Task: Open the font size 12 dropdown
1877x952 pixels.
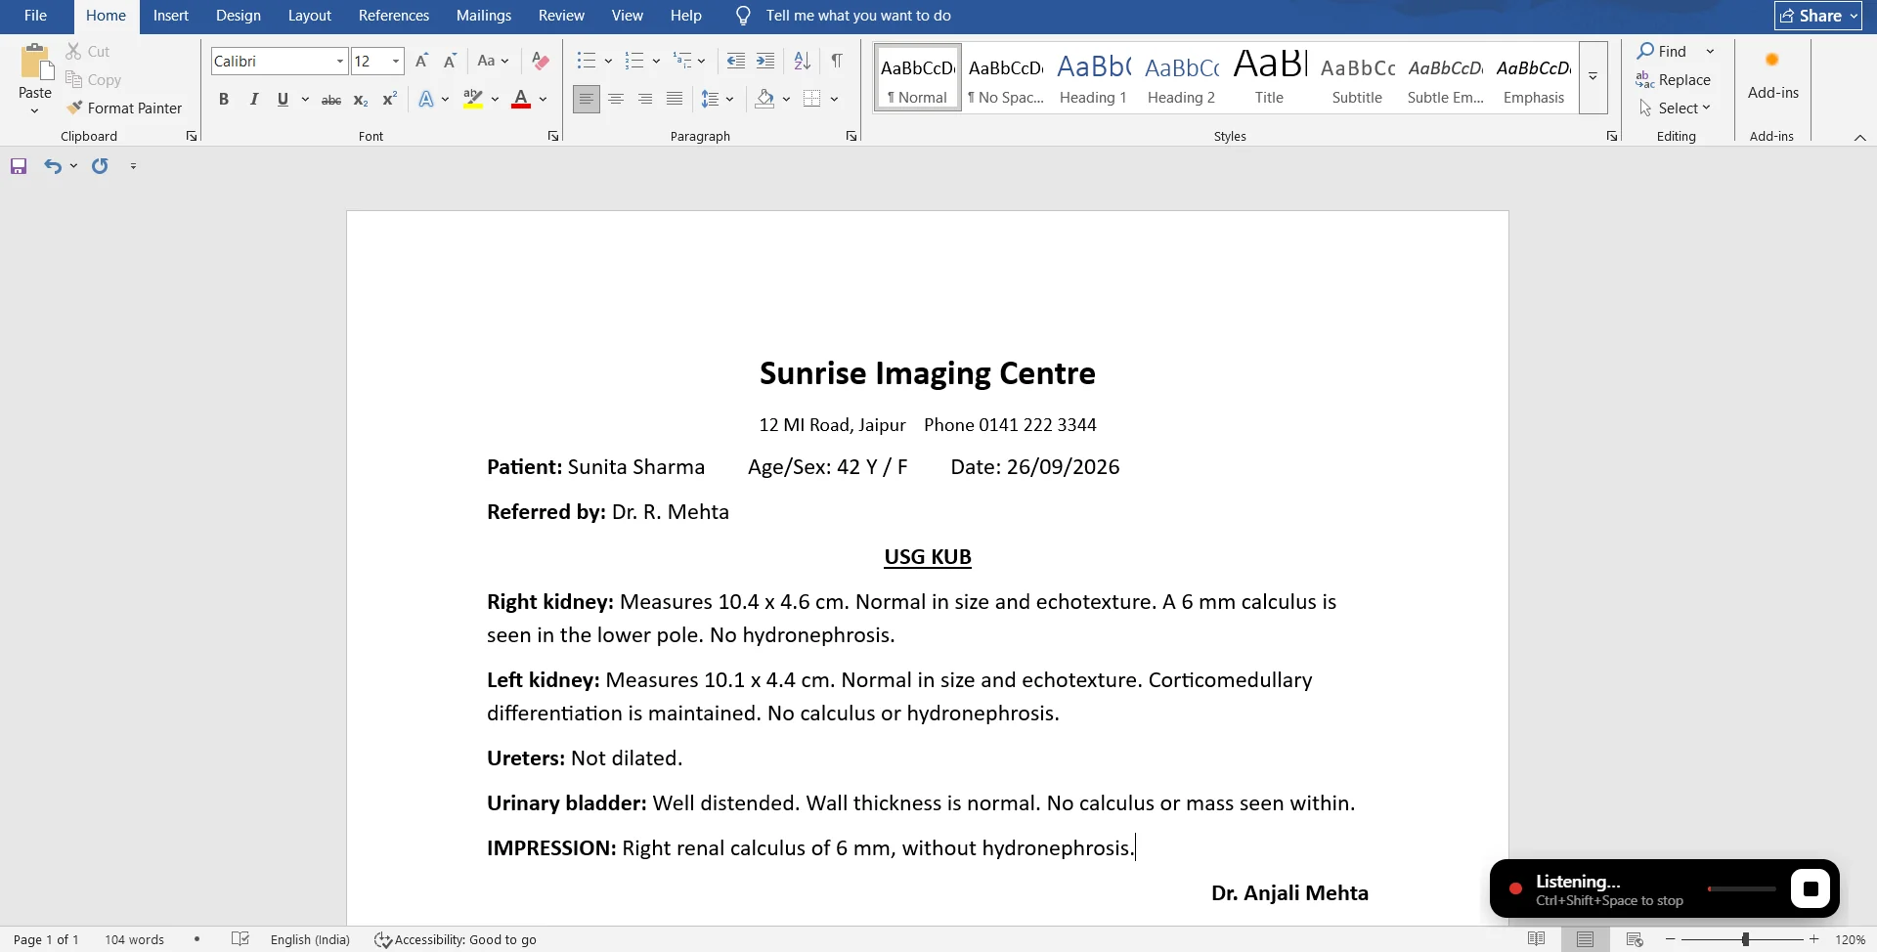Action: coord(396,61)
